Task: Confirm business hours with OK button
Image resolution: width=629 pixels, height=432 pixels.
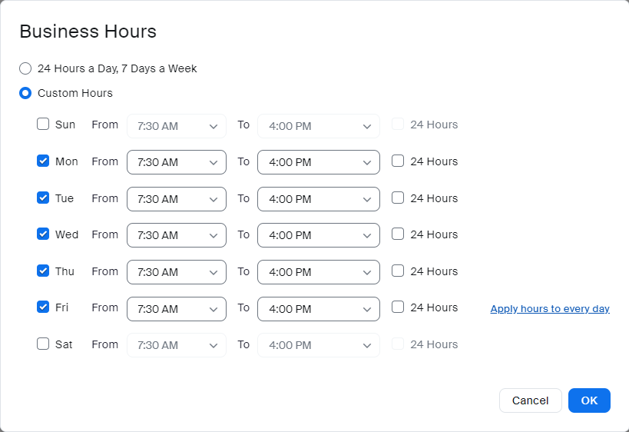Action: (x=589, y=400)
